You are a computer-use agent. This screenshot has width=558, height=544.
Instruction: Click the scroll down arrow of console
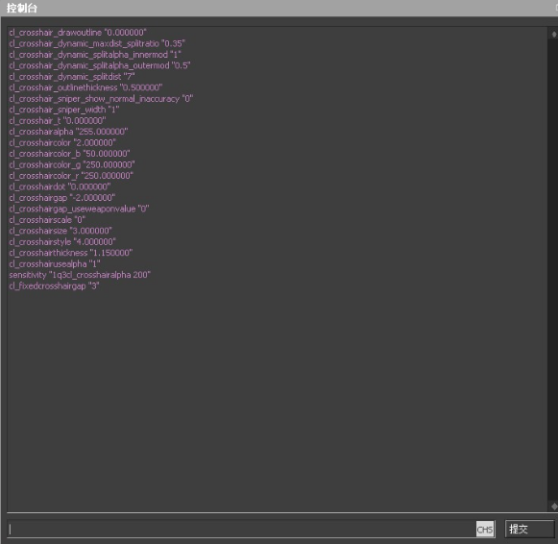click(x=554, y=506)
